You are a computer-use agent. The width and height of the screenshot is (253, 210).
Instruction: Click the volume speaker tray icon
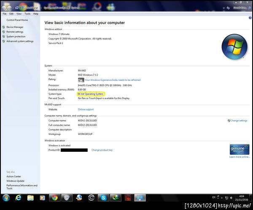[x=231, y=198]
